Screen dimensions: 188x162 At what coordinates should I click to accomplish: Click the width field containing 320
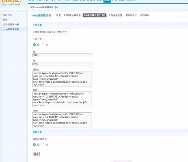(x=62, y=55)
